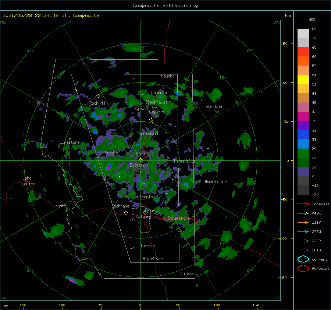Click the yellow diamond marker above Calgary
The image size is (331, 310).
(x=145, y=212)
